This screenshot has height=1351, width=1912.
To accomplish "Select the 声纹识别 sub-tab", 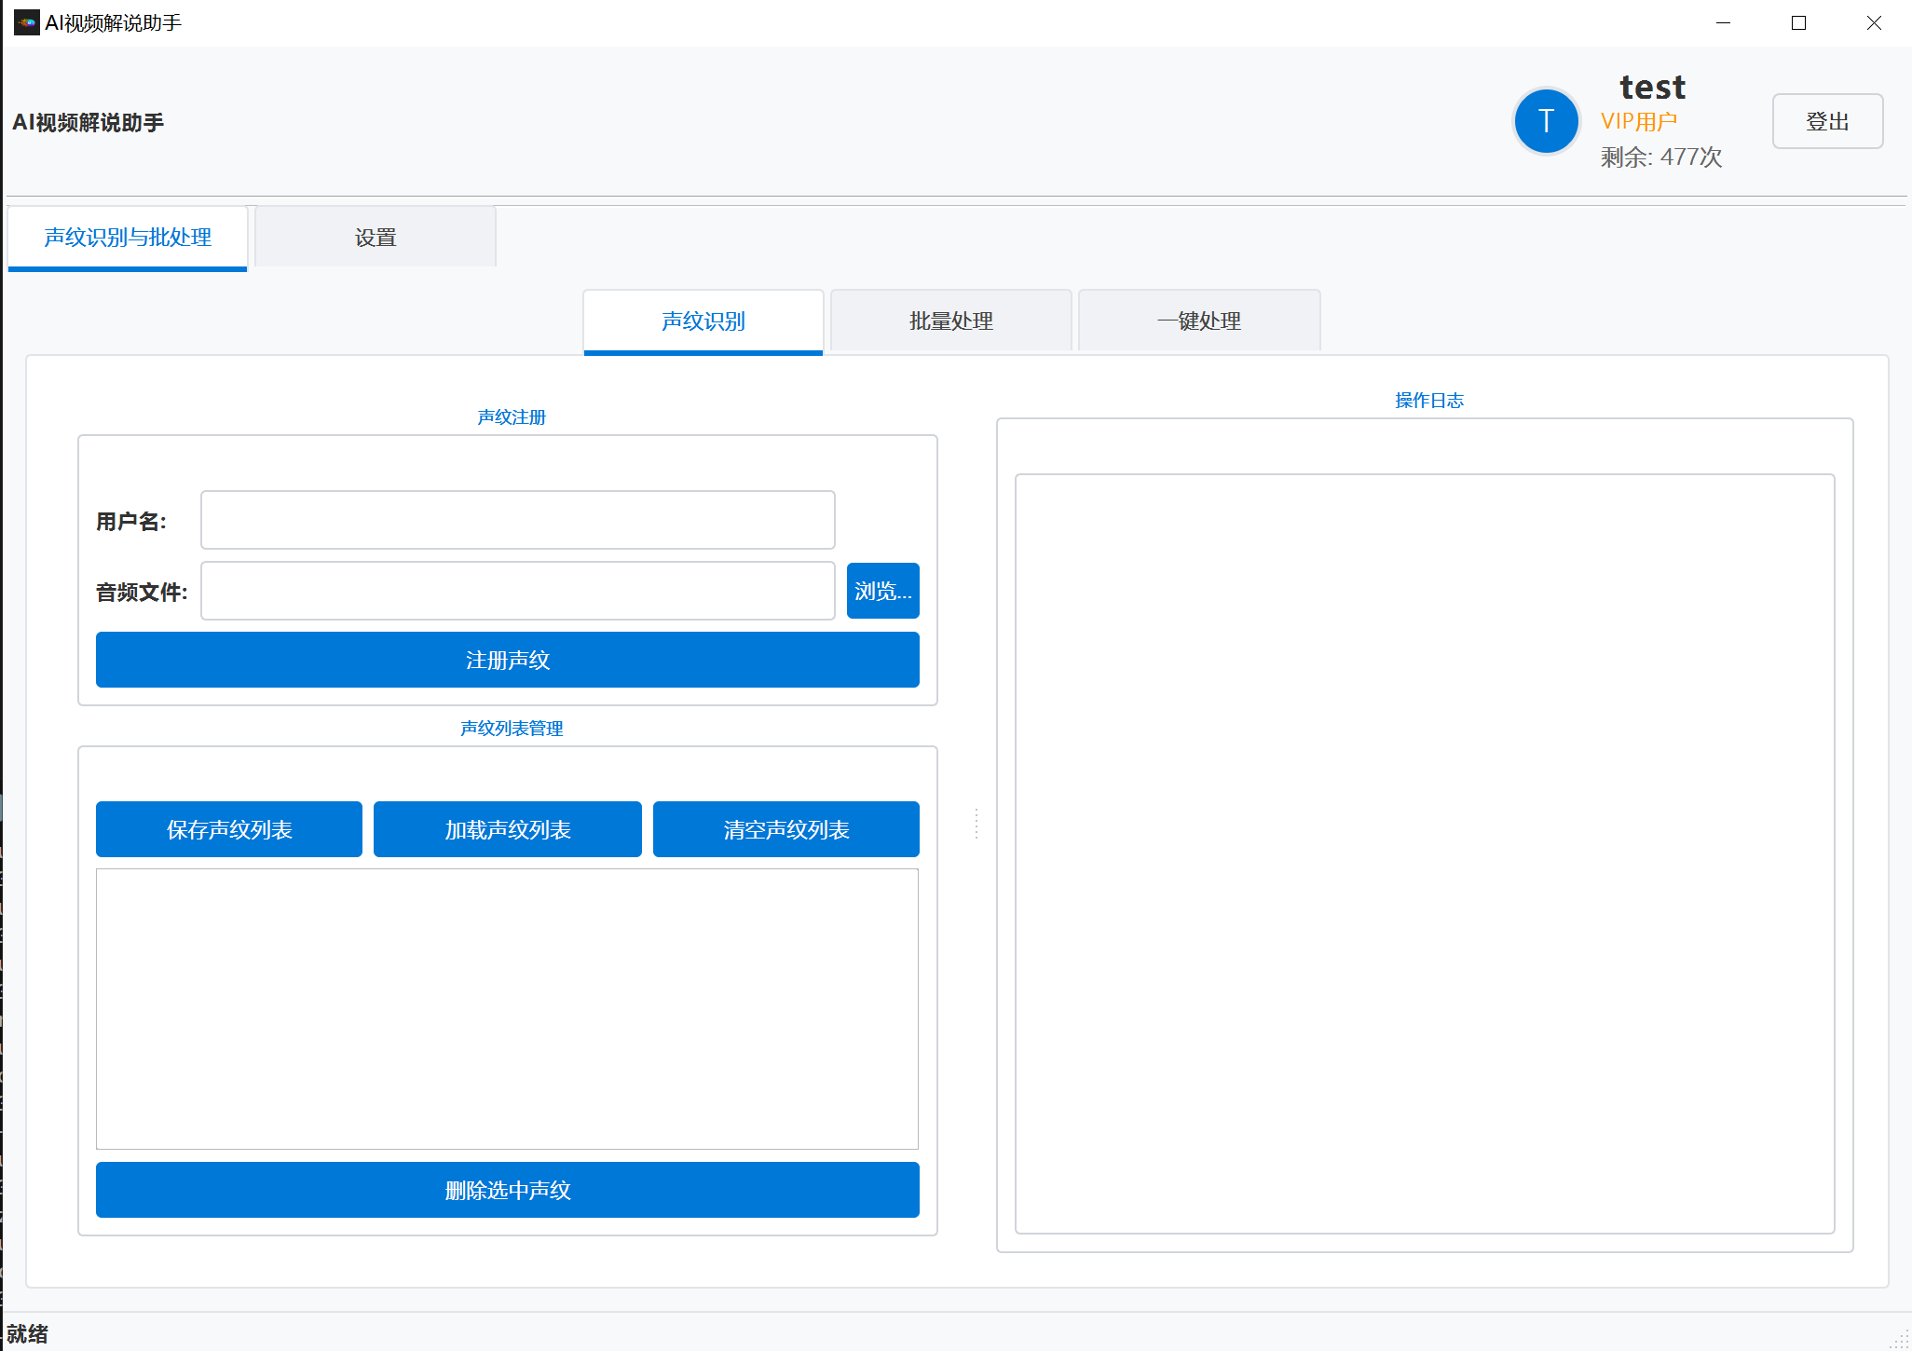I will pos(703,321).
